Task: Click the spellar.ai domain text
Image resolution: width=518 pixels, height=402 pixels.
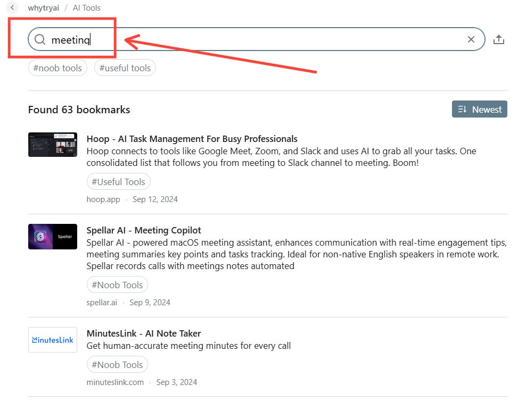Action: click(102, 303)
